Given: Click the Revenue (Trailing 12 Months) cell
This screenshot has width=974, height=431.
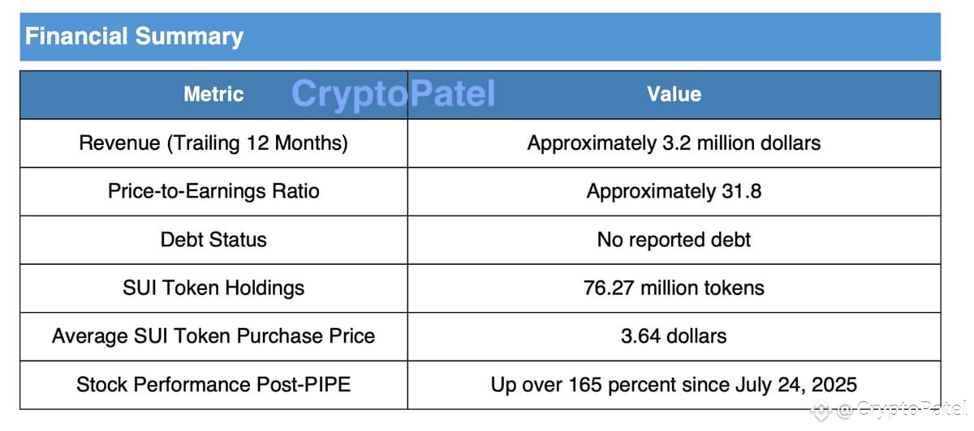Looking at the screenshot, I should pos(213,143).
